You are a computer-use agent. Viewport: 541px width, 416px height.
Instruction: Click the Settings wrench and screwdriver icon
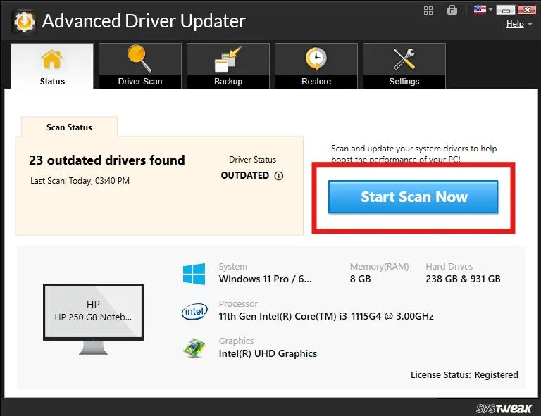[x=404, y=59]
